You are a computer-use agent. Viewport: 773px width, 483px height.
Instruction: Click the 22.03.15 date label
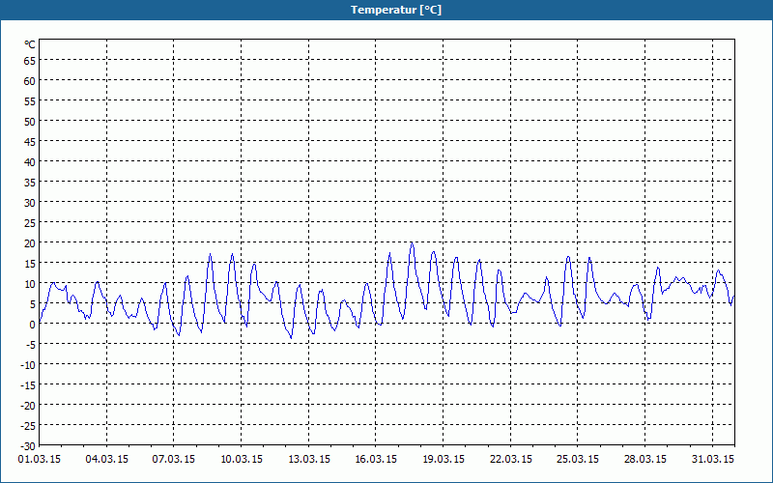511,459
